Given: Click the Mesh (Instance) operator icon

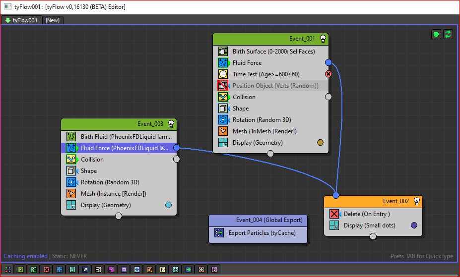Looking at the screenshot, I should (71, 194).
